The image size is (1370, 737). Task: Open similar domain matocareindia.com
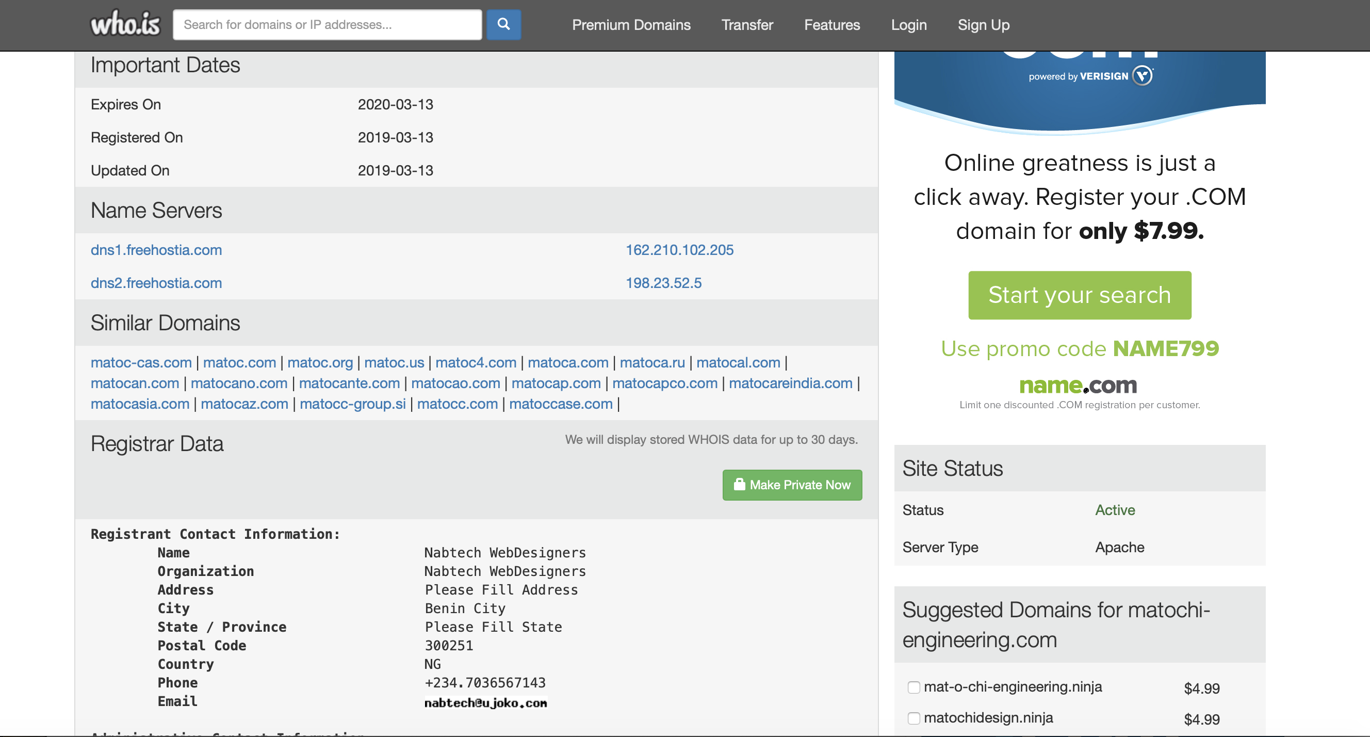coord(790,383)
